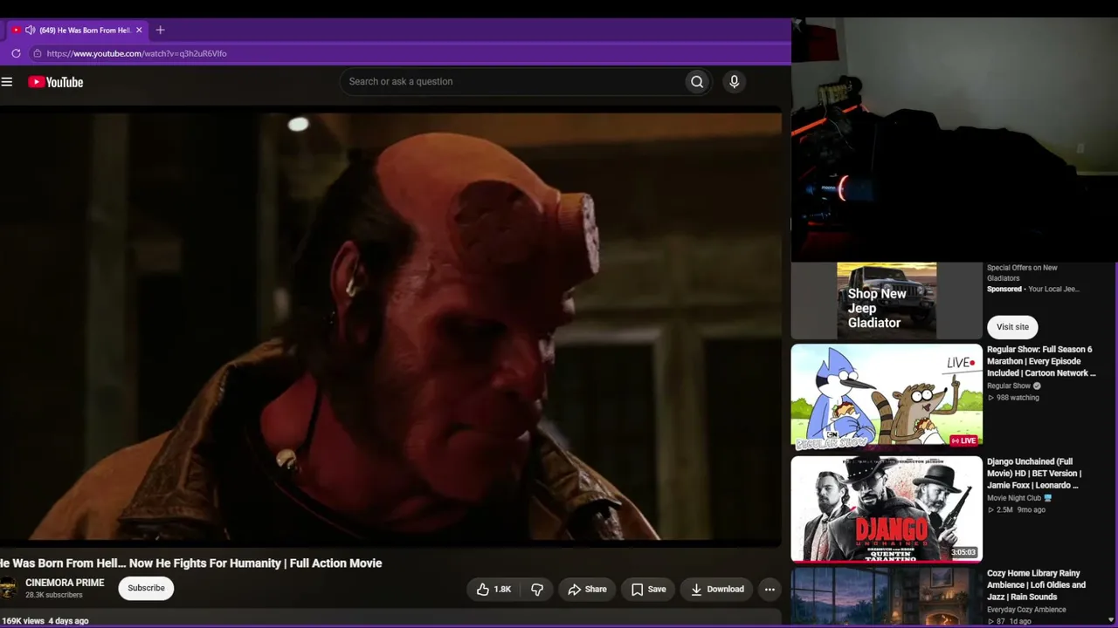1118x628 pixels.
Task: Dislike the video with thumbs down
Action: tap(537, 590)
